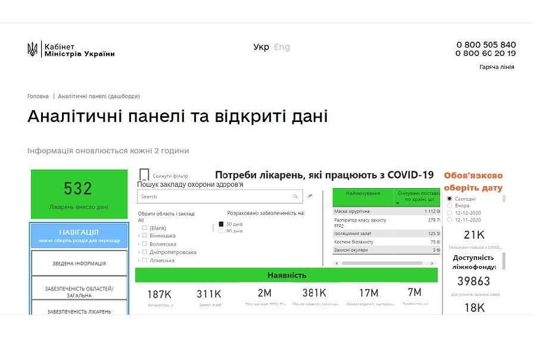The height and width of the screenshot is (357, 536).
Task: Tick the Дніпропетровська region checkbox
Action: click(144, 252)
